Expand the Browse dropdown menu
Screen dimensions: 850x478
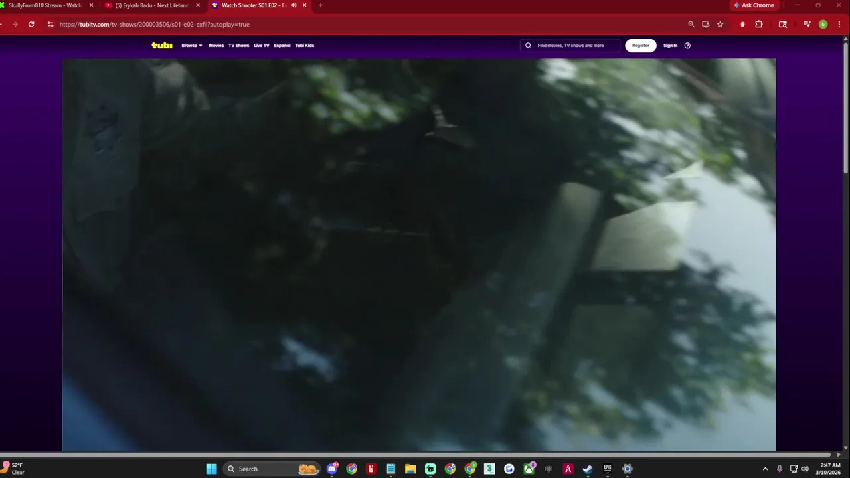[192, 46]
